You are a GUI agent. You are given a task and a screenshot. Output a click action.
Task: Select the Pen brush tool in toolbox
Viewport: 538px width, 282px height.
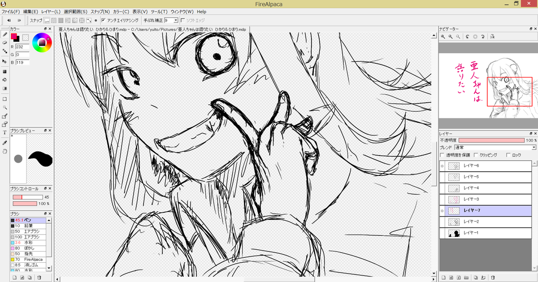[x=4, y=34]
